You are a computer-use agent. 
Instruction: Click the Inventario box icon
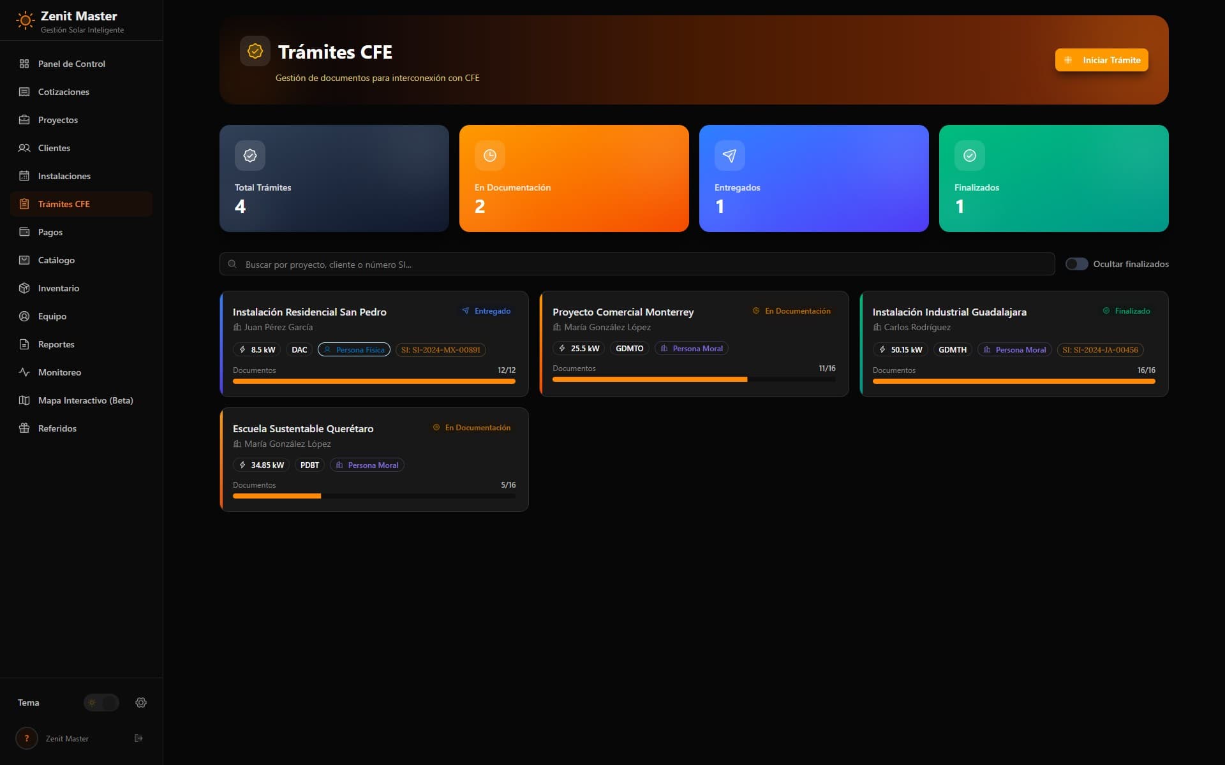(x=24, y=288)
